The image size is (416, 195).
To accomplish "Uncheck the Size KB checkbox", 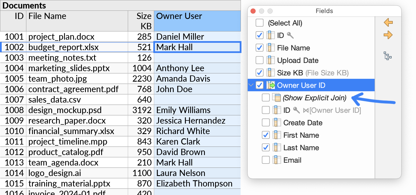I will click(259, 73).
